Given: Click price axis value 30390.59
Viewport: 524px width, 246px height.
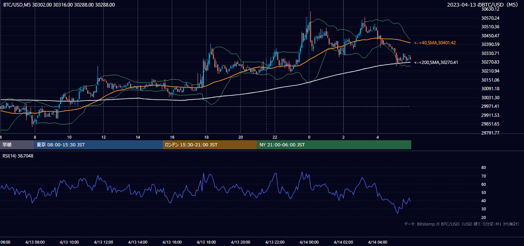Looking at the screenshot, I should 490,44.
